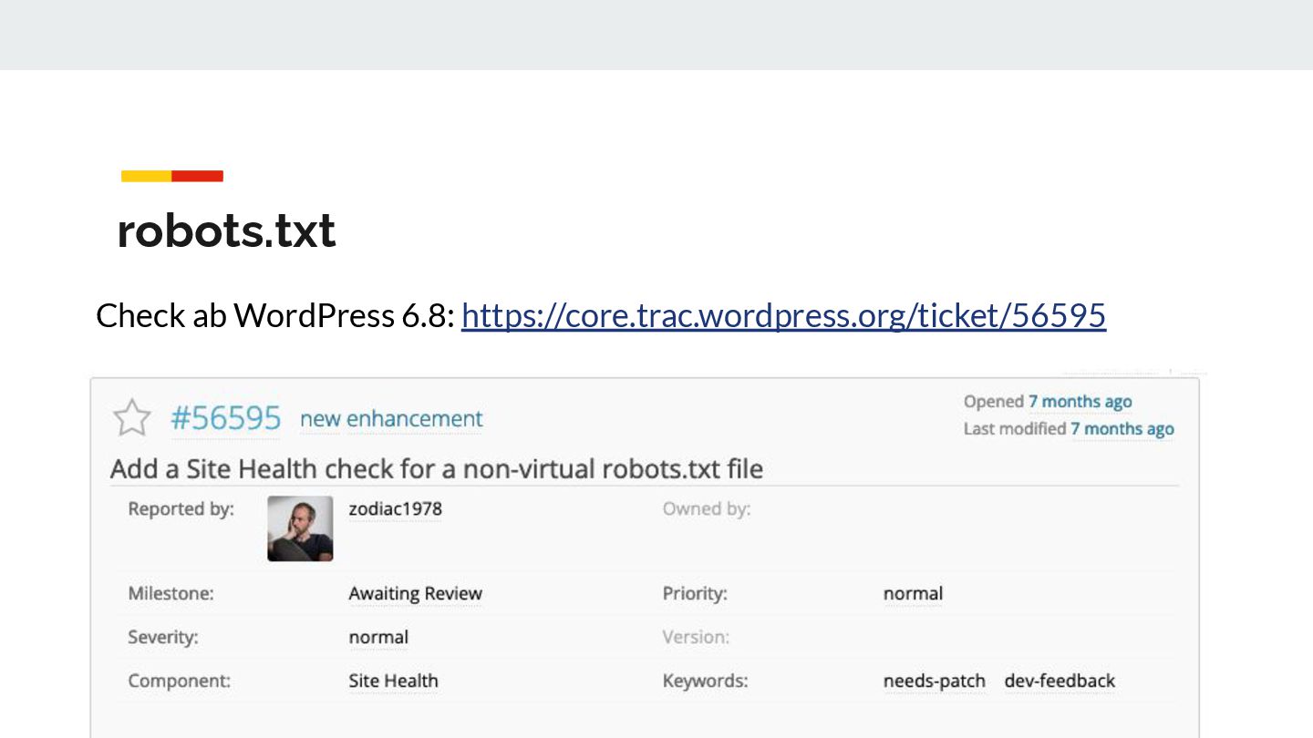Image resolution: width=1313 pixels, height=738 pixels.
Task: Click the 'Reported by:' label
Action: coord(181,509)
